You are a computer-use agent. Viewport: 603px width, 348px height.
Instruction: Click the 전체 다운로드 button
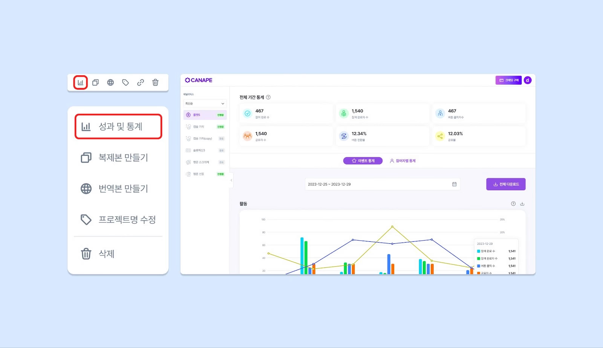[506, 184]
